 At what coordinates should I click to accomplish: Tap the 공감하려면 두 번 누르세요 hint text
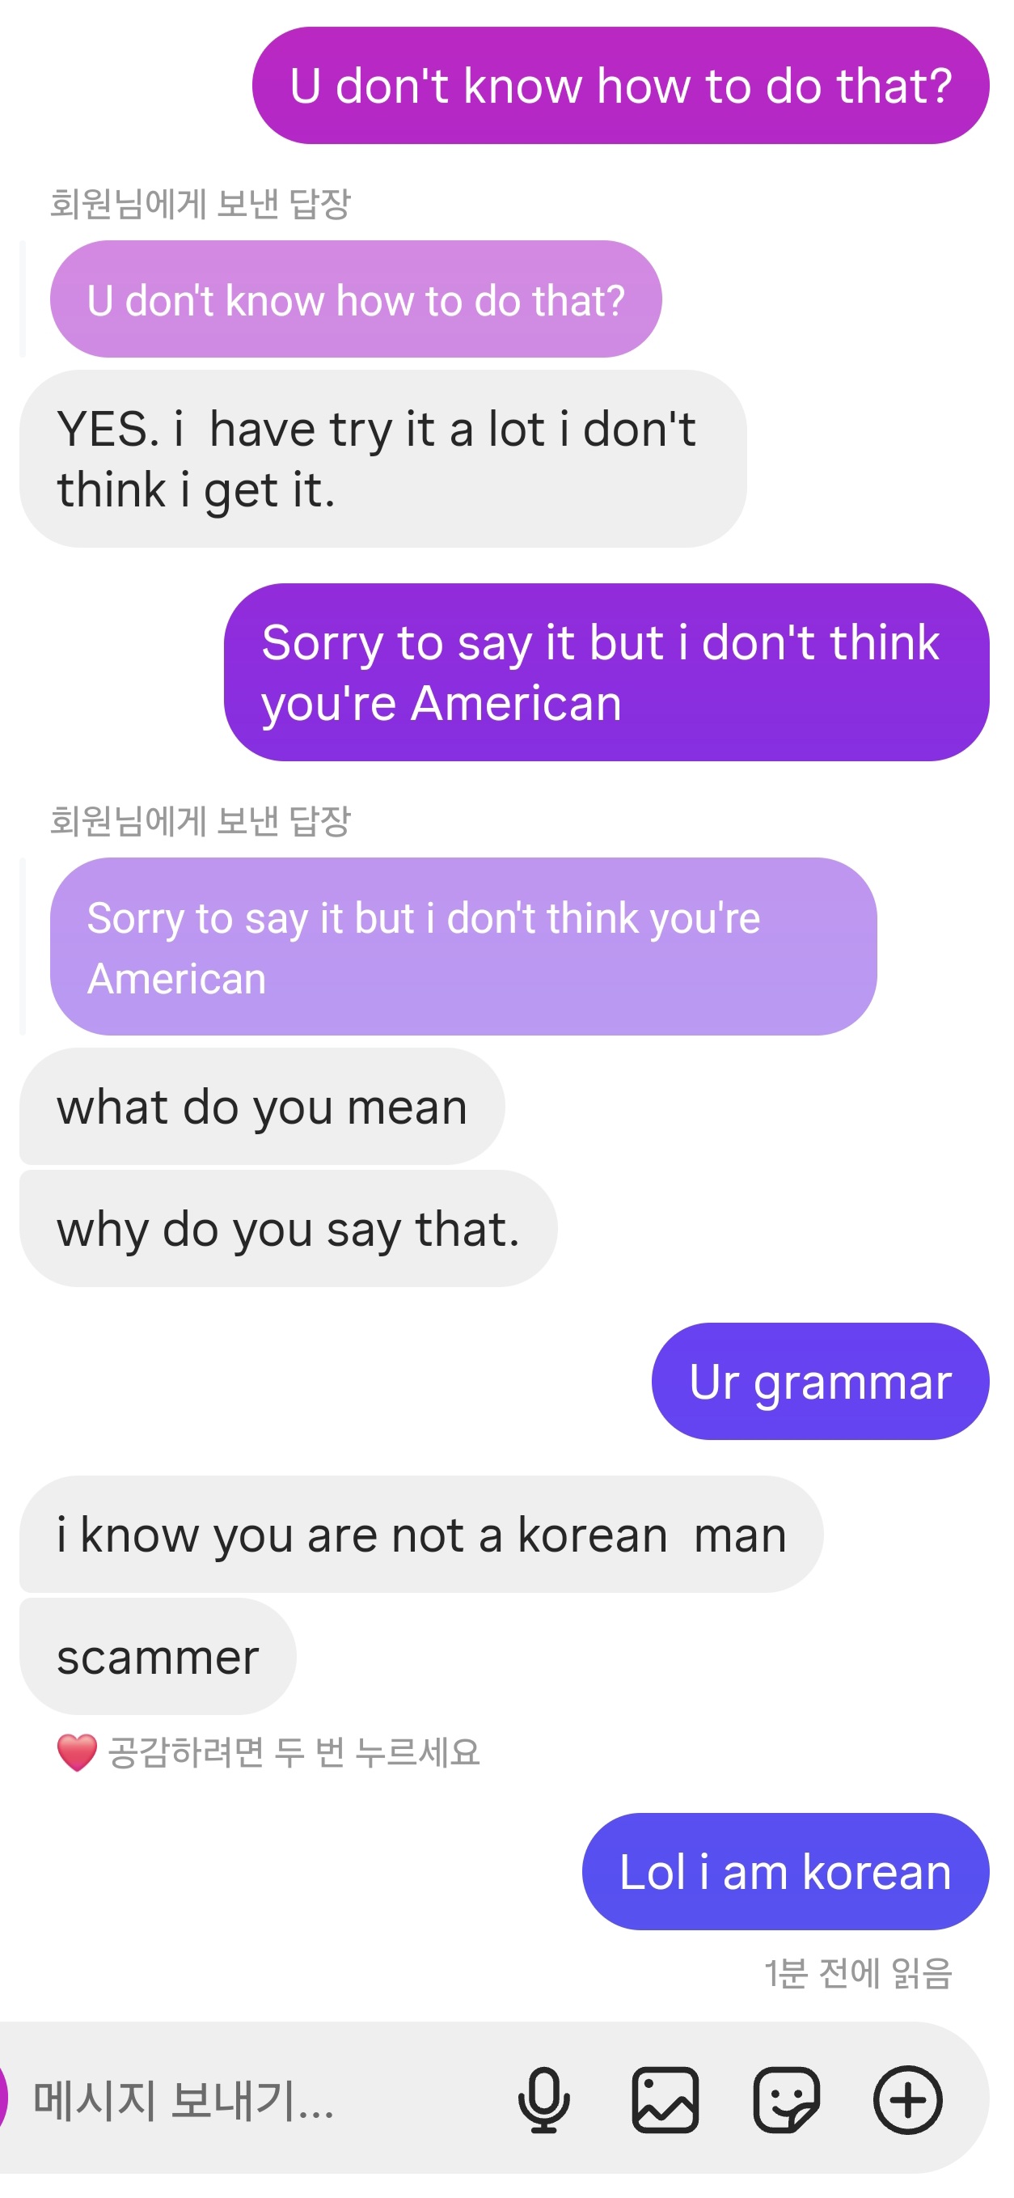tap(294, 1752)
